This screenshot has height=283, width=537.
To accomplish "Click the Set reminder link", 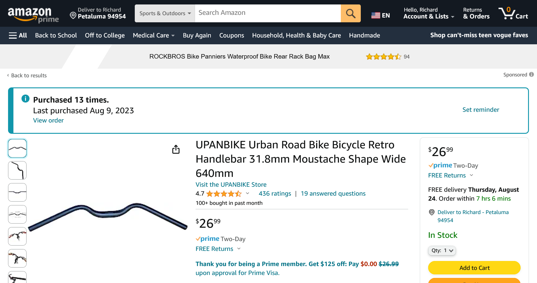I will coord(480,110).
